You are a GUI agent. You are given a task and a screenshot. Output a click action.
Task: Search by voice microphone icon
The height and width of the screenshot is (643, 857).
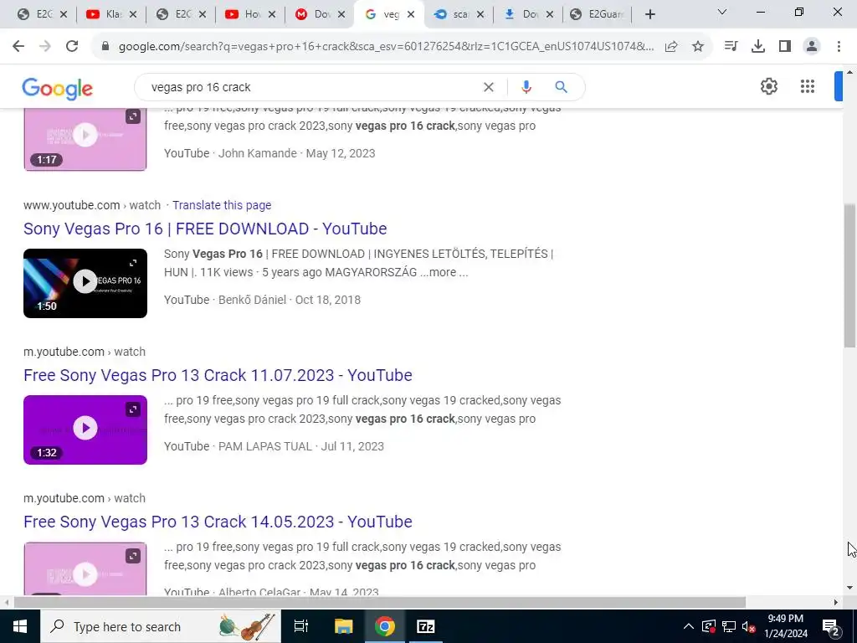tap(526, 87)
